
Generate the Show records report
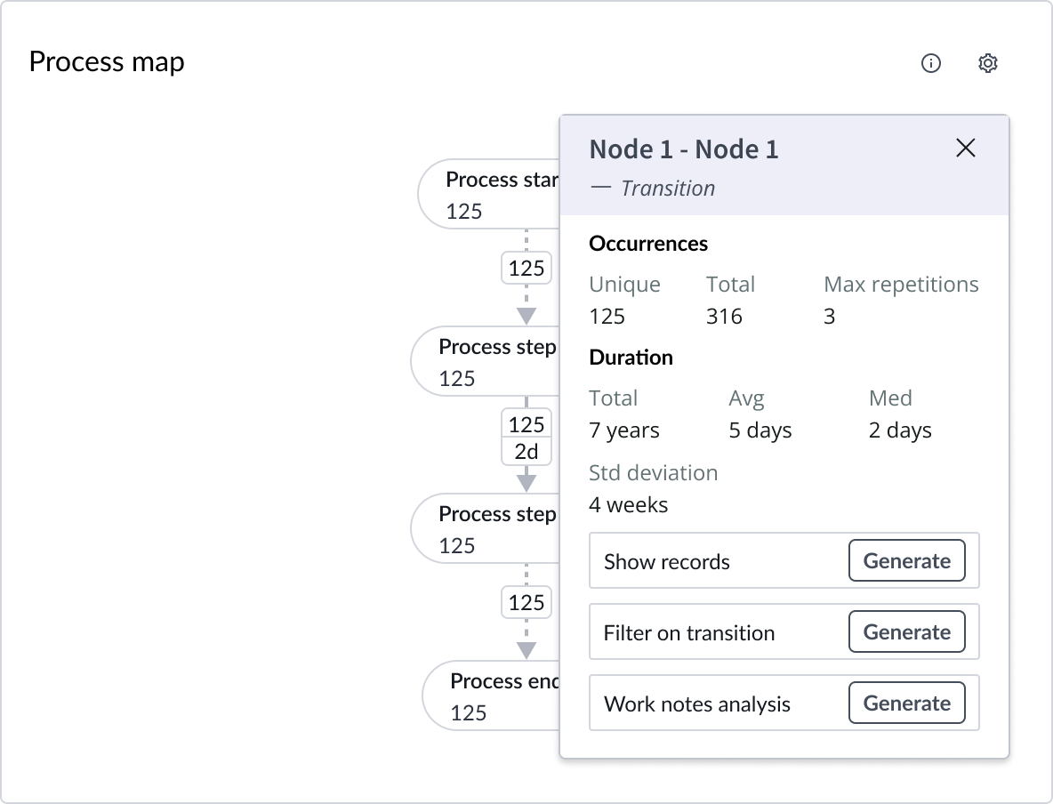coord(906,561)
